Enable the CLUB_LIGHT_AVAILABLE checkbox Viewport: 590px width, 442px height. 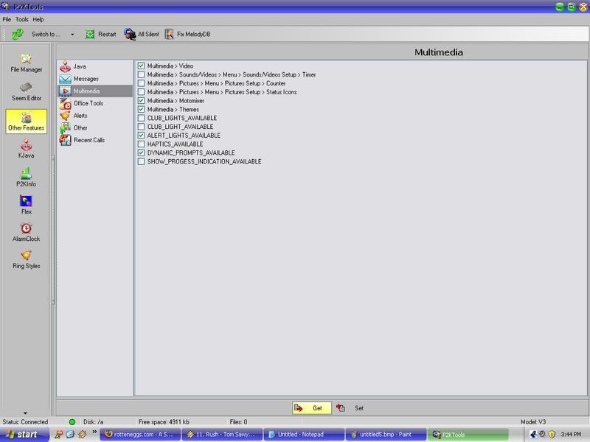coord(141,127)
